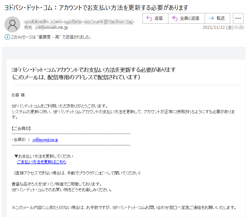
Task: Click the 転送 forward button
Action: [x=217, y=18]
